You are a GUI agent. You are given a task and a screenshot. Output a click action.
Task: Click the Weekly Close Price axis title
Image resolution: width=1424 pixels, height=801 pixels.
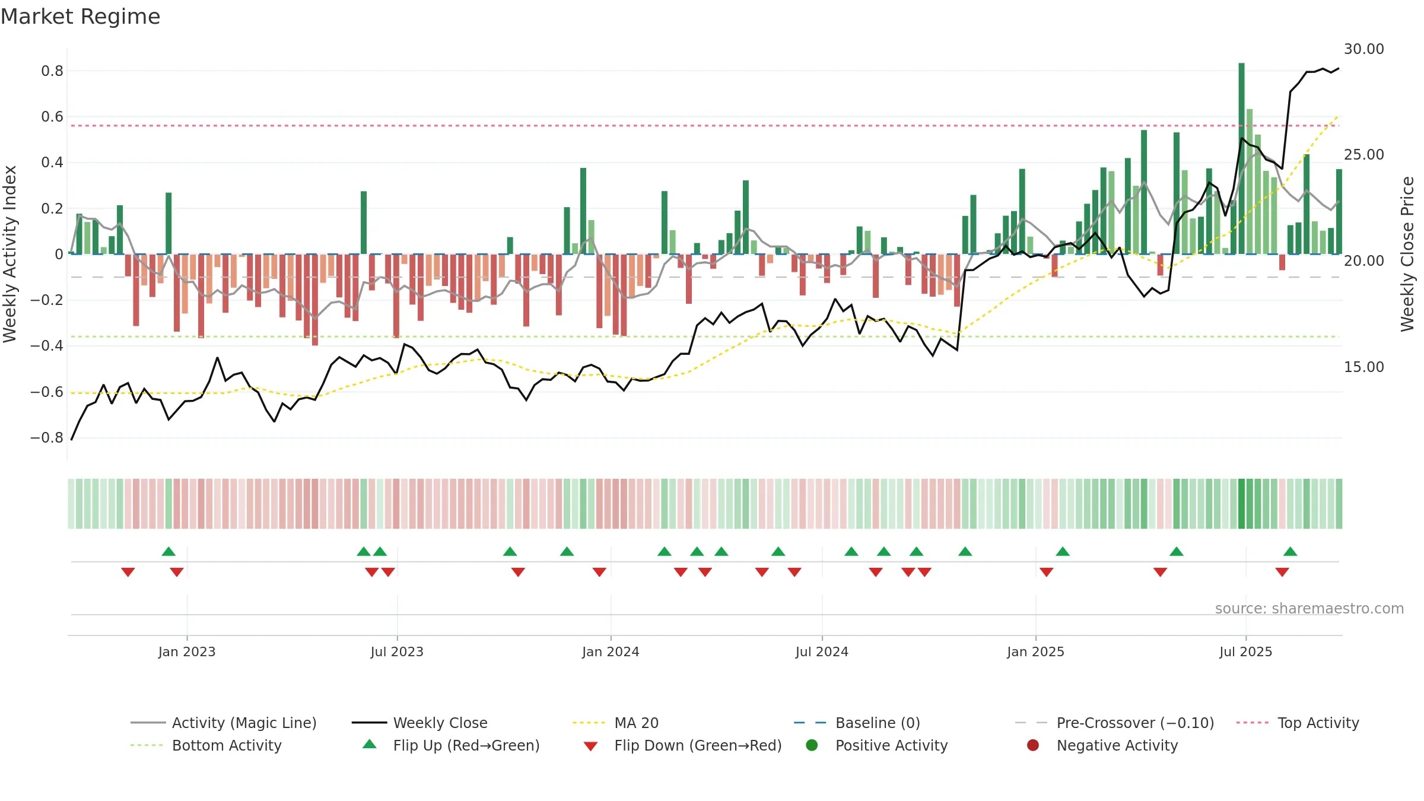point(1407,254)
